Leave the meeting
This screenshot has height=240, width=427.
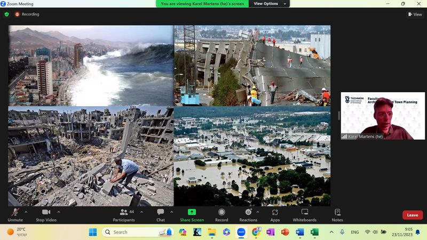412,215
